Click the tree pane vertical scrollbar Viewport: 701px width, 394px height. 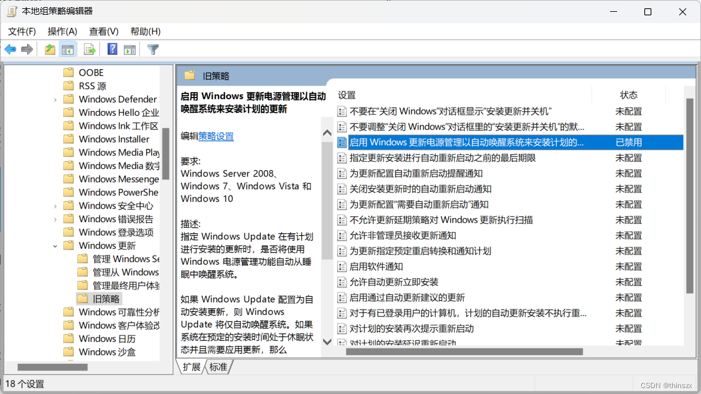(x=166, y=154)
